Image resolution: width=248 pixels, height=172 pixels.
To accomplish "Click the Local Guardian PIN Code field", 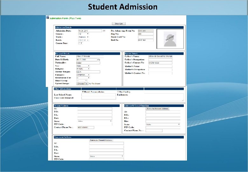I will pos(163,127).
